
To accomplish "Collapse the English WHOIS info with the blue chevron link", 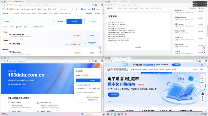I will [x=138, y=48].
